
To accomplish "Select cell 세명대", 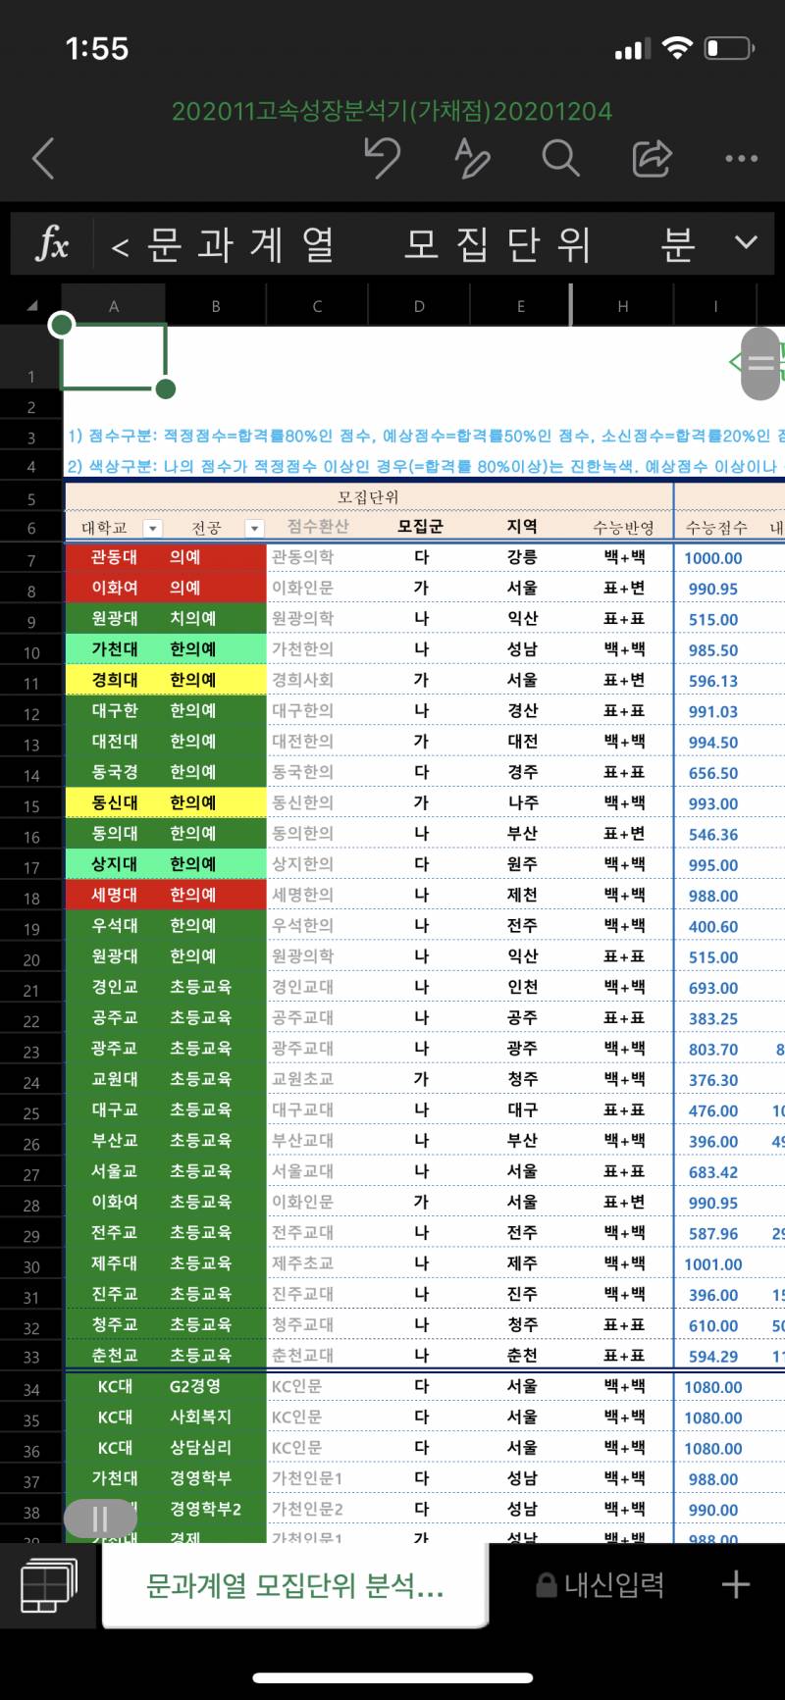I will (114, 895).
